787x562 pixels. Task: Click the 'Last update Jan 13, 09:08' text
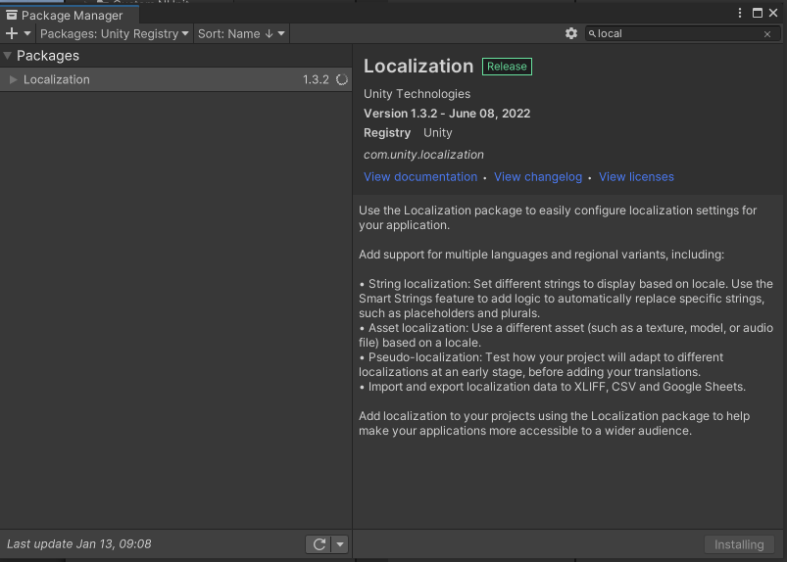[x=78, y=544]
